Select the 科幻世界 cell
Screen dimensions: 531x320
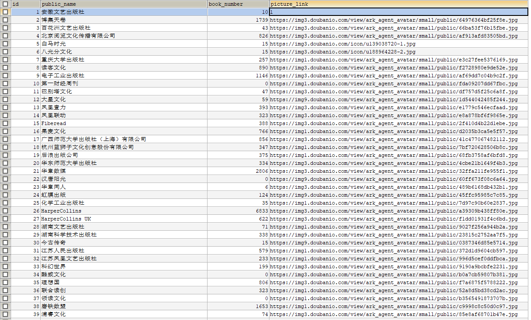click(124, 267)
